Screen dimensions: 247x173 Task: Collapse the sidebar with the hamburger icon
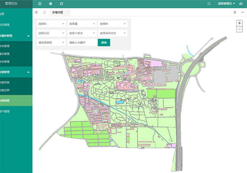(40, 4)
